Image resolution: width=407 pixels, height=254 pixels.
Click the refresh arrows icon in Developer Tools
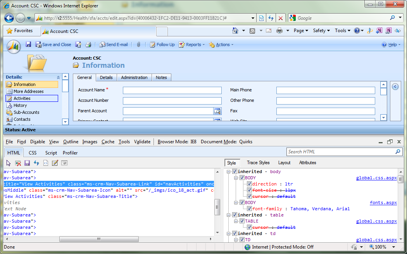coord(36,163)
